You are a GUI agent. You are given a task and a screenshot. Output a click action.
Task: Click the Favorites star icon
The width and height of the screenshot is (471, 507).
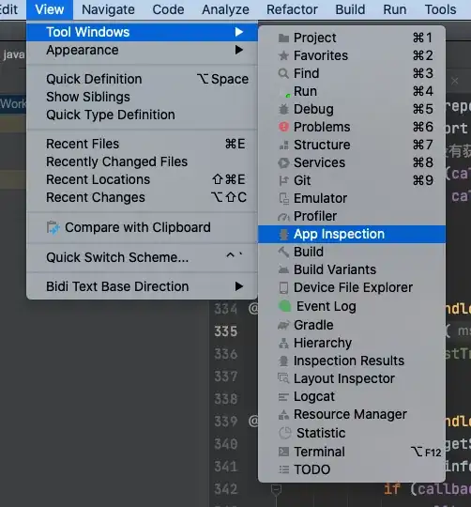click(x=283, y=55)
